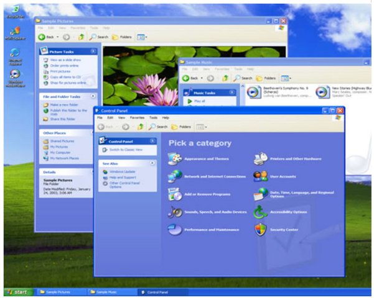Switch to Sample Music taskbar button

point(112,292)
